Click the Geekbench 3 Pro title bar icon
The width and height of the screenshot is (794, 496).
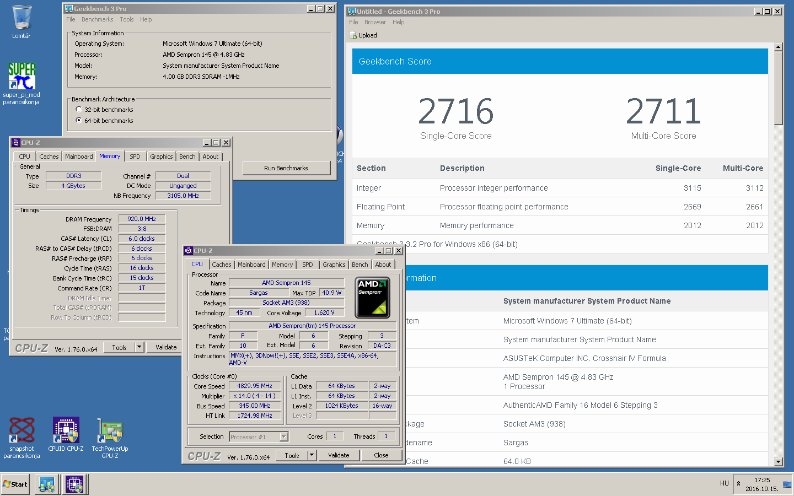(69, 9)
